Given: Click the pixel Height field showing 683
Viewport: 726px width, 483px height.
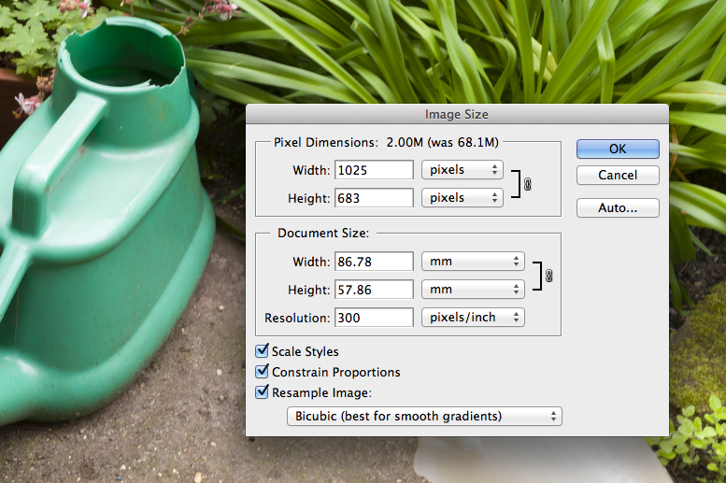Looking at the screenshot, I should [373, 198].
